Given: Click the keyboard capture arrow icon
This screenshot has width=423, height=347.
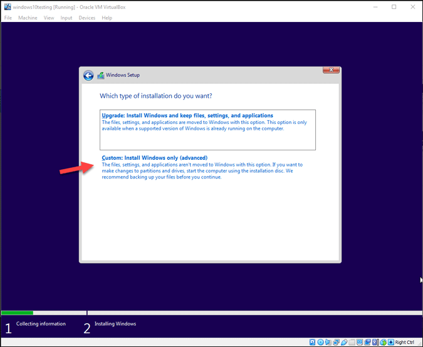Looking at the screenshot, I should point(390,342).
